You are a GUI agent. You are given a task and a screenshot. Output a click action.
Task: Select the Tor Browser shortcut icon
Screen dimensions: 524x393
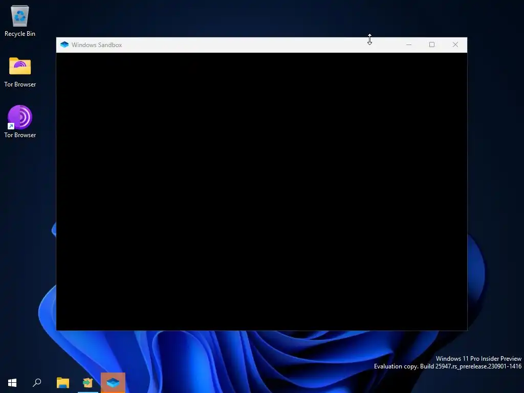pyautogui.click(x=20, y=117)
